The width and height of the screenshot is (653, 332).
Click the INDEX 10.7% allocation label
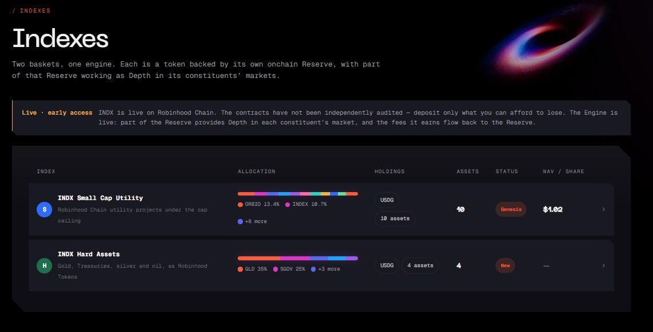(x=309, y=204)
